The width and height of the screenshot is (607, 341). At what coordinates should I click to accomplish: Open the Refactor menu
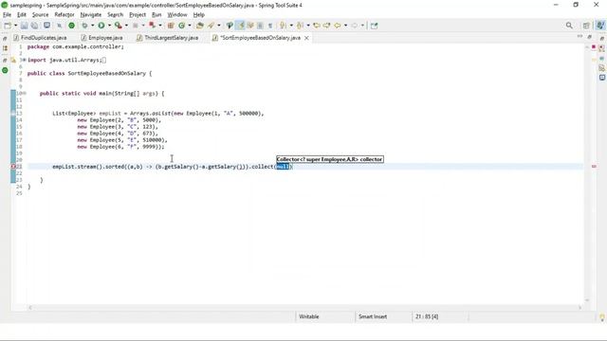click(64, 15)
